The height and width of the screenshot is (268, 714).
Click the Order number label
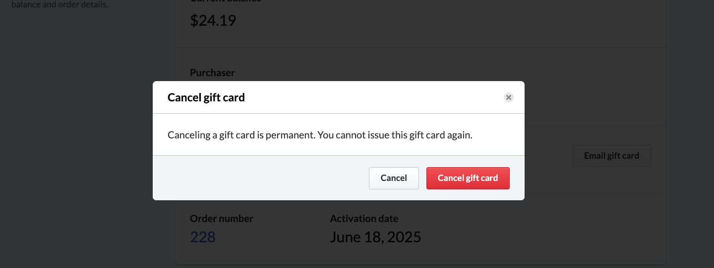pos(222,219)
